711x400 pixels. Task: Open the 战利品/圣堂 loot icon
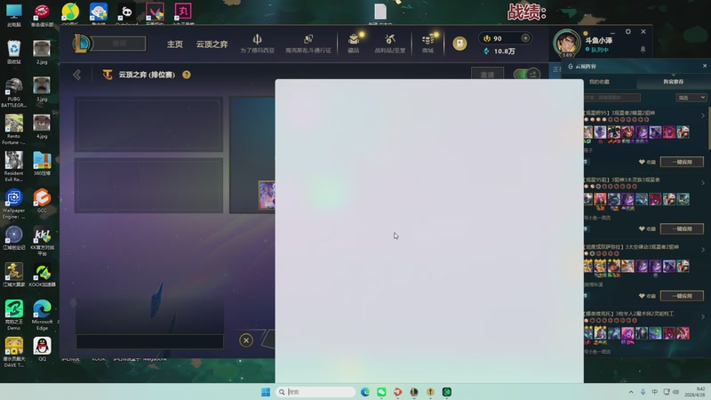pos(390,44)
